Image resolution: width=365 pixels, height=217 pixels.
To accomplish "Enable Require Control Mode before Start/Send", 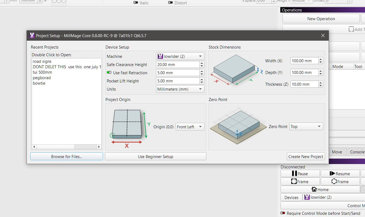I will click(283, 213).
